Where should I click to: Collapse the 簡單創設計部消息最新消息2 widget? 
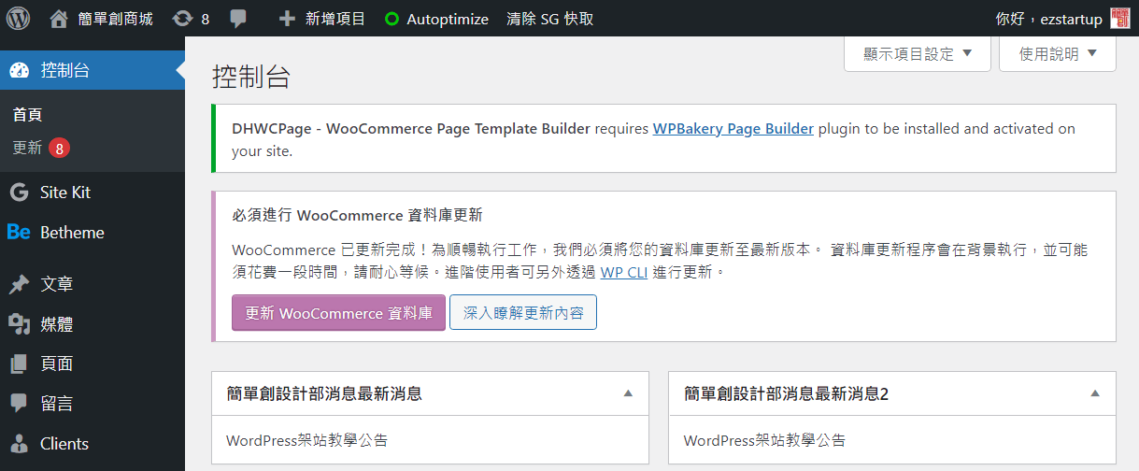click(x=1095, y=393)
